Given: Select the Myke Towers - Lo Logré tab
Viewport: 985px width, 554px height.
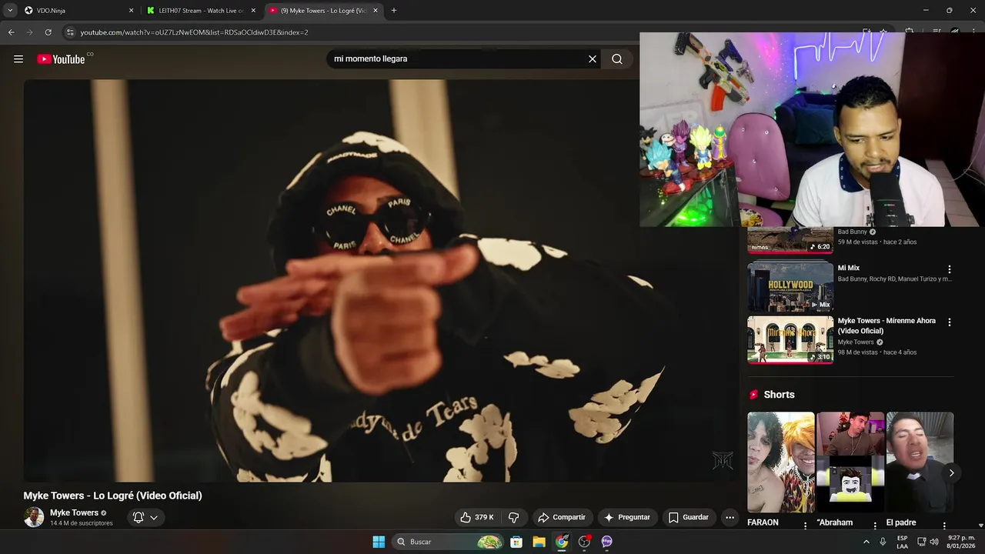Looking at the screenshot, I should (323, 11).
